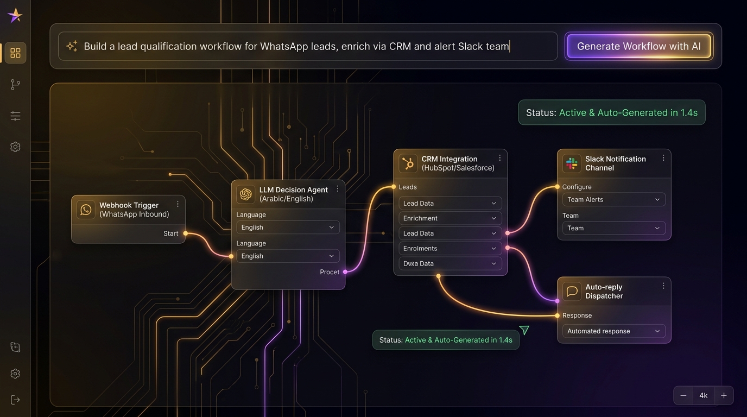Open the grid dashboard view in sidebar
Viewport: 747px width, 417px height.
click(x=15, y=53)
